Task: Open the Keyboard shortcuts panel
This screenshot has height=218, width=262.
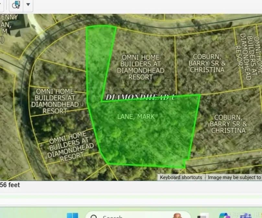Action: pos(181,177)
